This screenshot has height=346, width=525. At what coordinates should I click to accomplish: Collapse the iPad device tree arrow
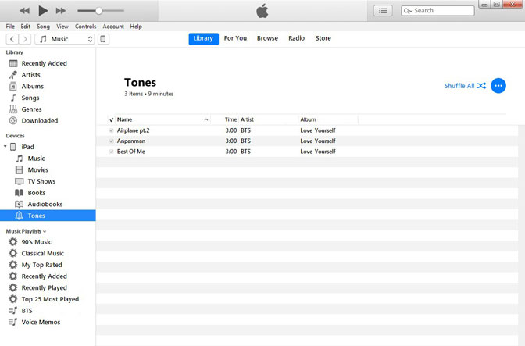[x=5, y=147]
